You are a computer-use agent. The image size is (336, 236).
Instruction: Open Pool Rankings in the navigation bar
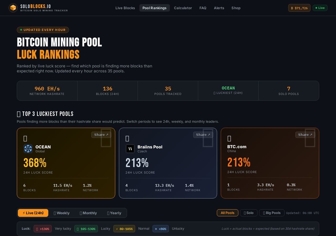coord(154,8)
